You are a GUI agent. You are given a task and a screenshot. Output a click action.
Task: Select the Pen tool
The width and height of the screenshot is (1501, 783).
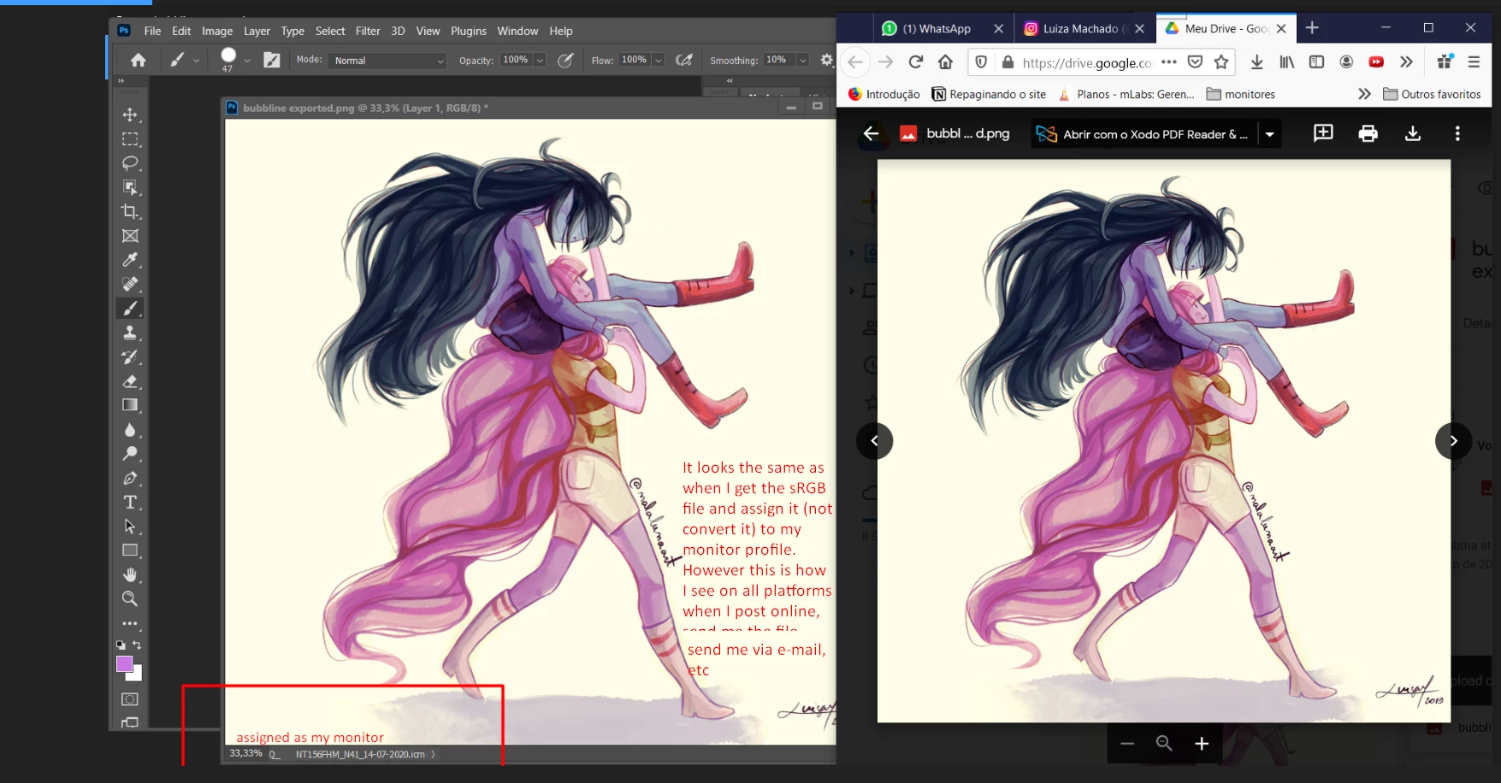[130, 478]
